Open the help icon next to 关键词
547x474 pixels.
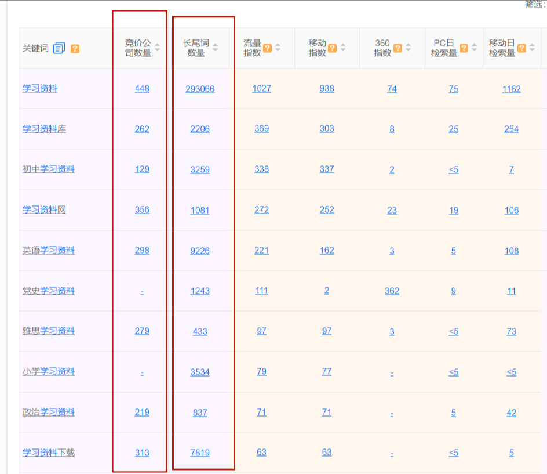[75, 49]
